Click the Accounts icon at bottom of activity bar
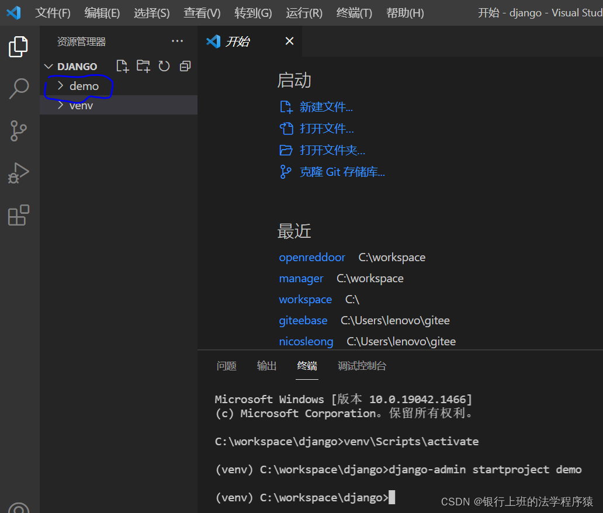 tap(19, 508)
